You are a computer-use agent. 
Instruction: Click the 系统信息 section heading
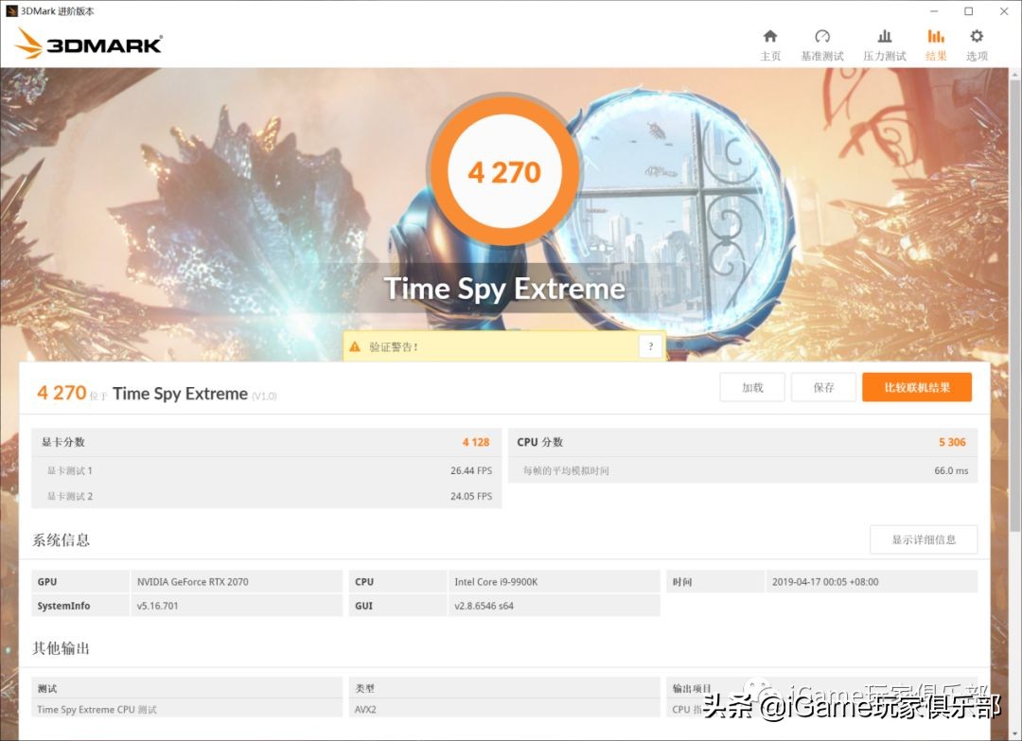(62, 539)
